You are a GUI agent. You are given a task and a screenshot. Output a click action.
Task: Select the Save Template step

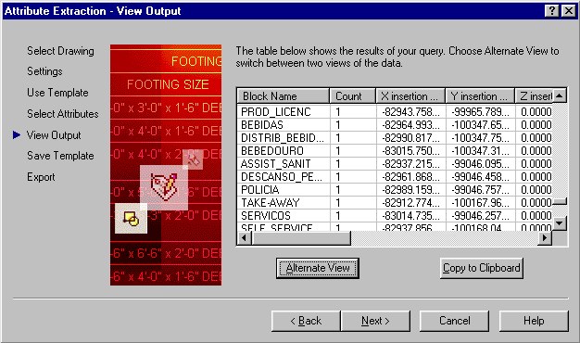click(60, 156)
